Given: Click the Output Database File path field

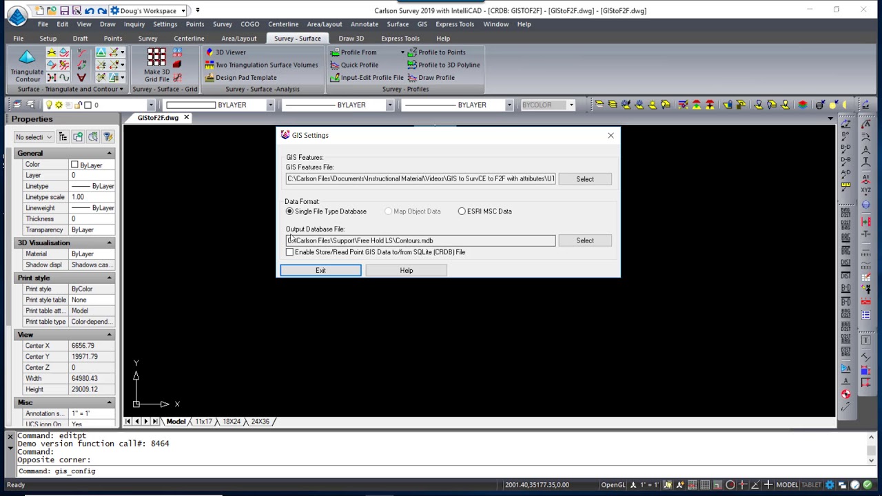Looking at the screenshot, I should [420, 240].
